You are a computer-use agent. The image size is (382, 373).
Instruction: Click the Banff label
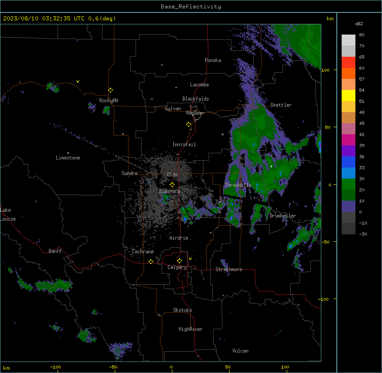55,251
